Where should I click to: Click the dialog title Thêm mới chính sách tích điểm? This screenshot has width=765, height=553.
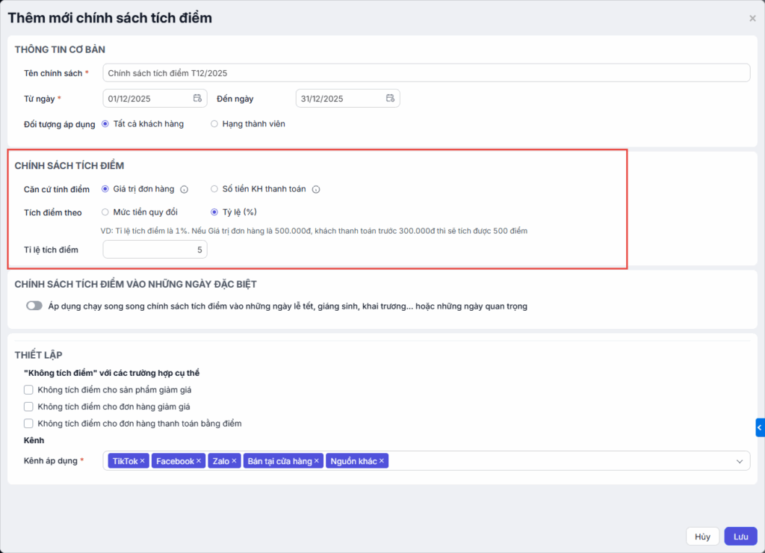[110, 18]
